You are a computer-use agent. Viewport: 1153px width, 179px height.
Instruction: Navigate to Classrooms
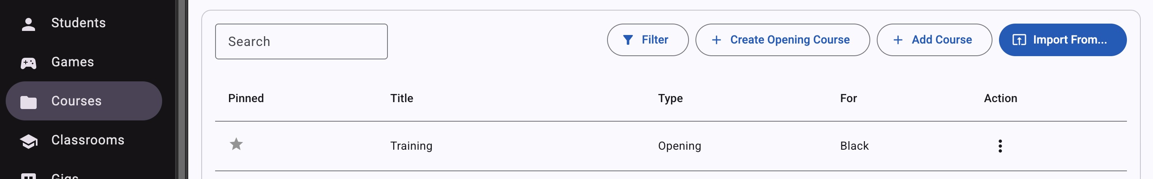coord(88,140)
